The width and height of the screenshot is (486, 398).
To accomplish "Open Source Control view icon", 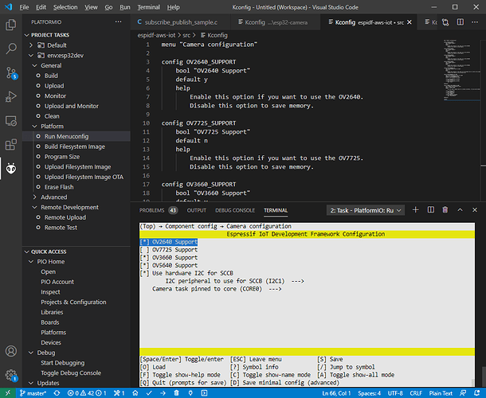I will coord(11,72).
